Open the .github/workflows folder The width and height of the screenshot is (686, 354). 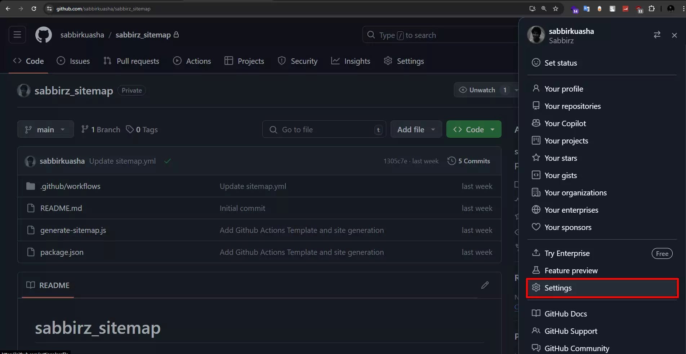[x=70, y=186]
